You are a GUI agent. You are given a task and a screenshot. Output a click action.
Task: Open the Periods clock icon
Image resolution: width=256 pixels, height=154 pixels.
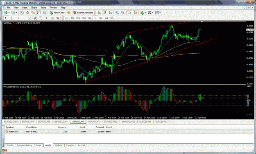tap(150, 13)
